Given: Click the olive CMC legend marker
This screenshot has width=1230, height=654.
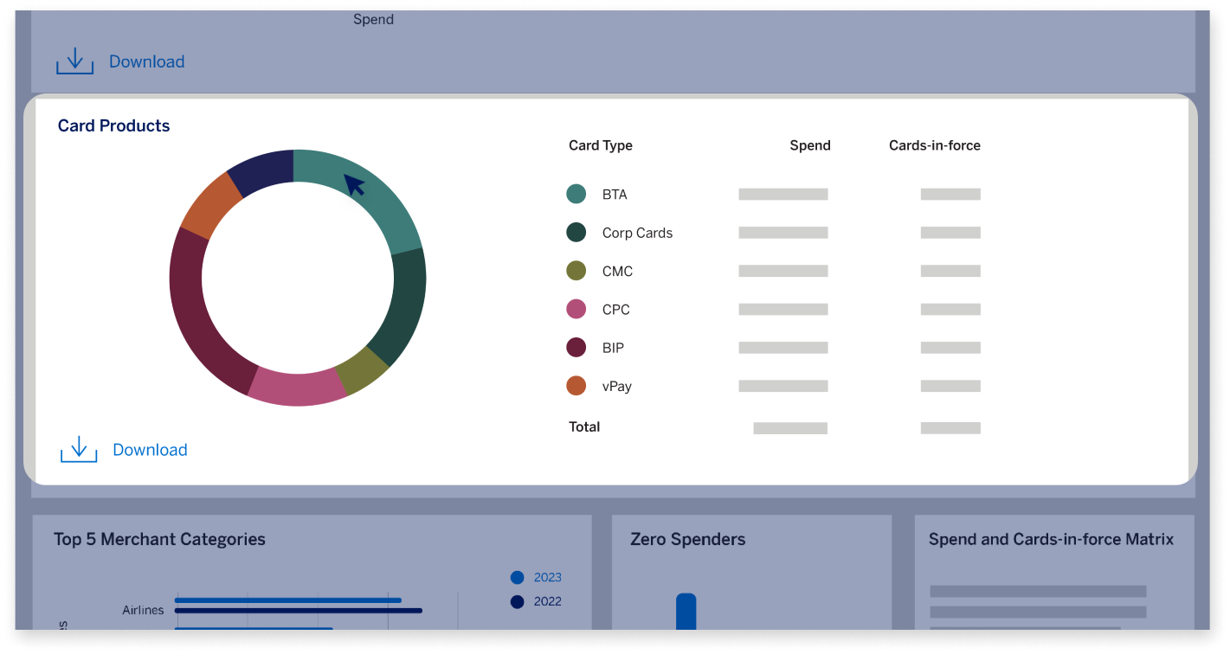Looking at the screenshot, I should click(576, 270).
